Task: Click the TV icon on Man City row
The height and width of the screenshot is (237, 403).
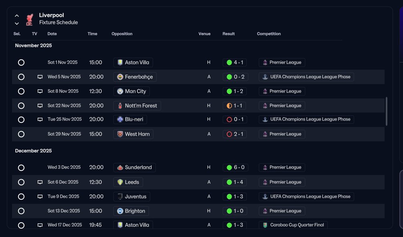Action: pos(40,91)
